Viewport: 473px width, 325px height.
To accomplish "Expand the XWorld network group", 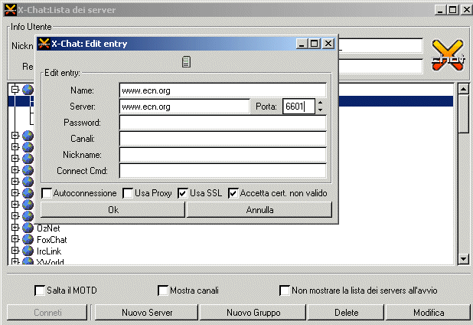I will tap(15, 261).
